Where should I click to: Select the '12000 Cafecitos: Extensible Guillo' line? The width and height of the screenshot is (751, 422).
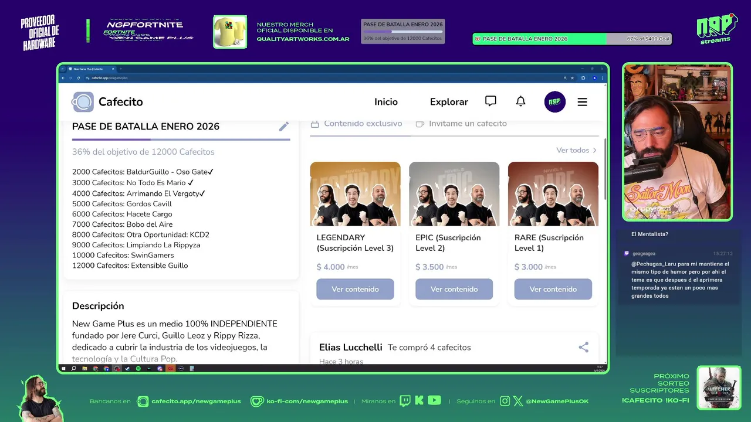click(130, 266)
